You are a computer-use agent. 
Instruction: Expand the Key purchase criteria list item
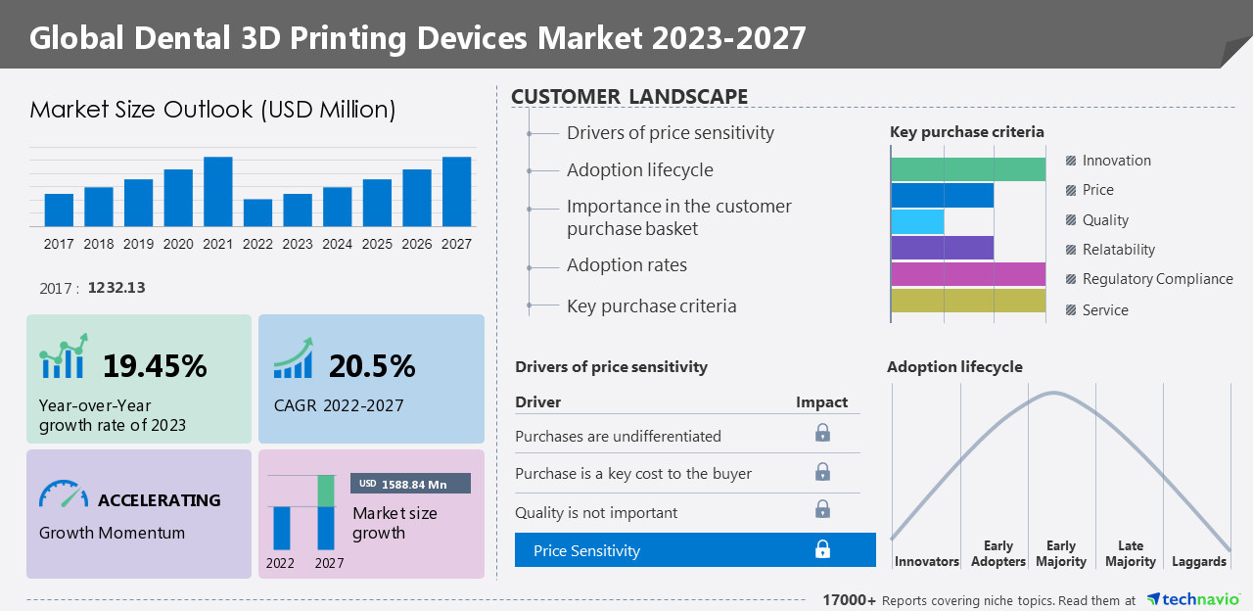point(651,305)
